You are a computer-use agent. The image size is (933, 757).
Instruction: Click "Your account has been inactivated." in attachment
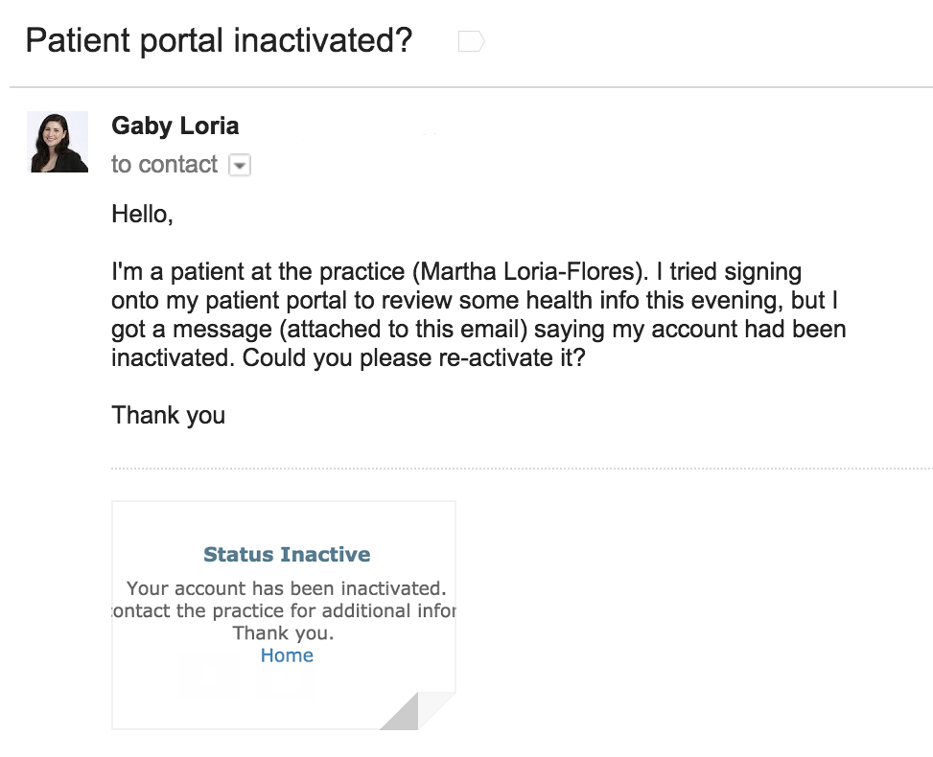pyautogui.click(x=287, y=587)
